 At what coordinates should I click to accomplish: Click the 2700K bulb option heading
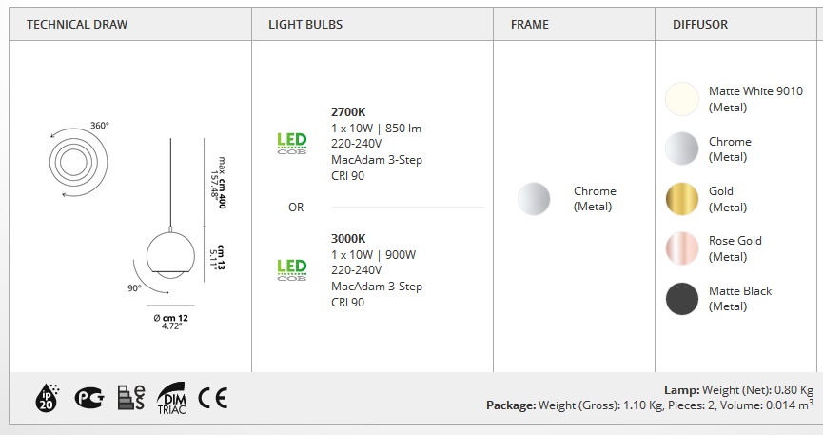tap(348, 112)
